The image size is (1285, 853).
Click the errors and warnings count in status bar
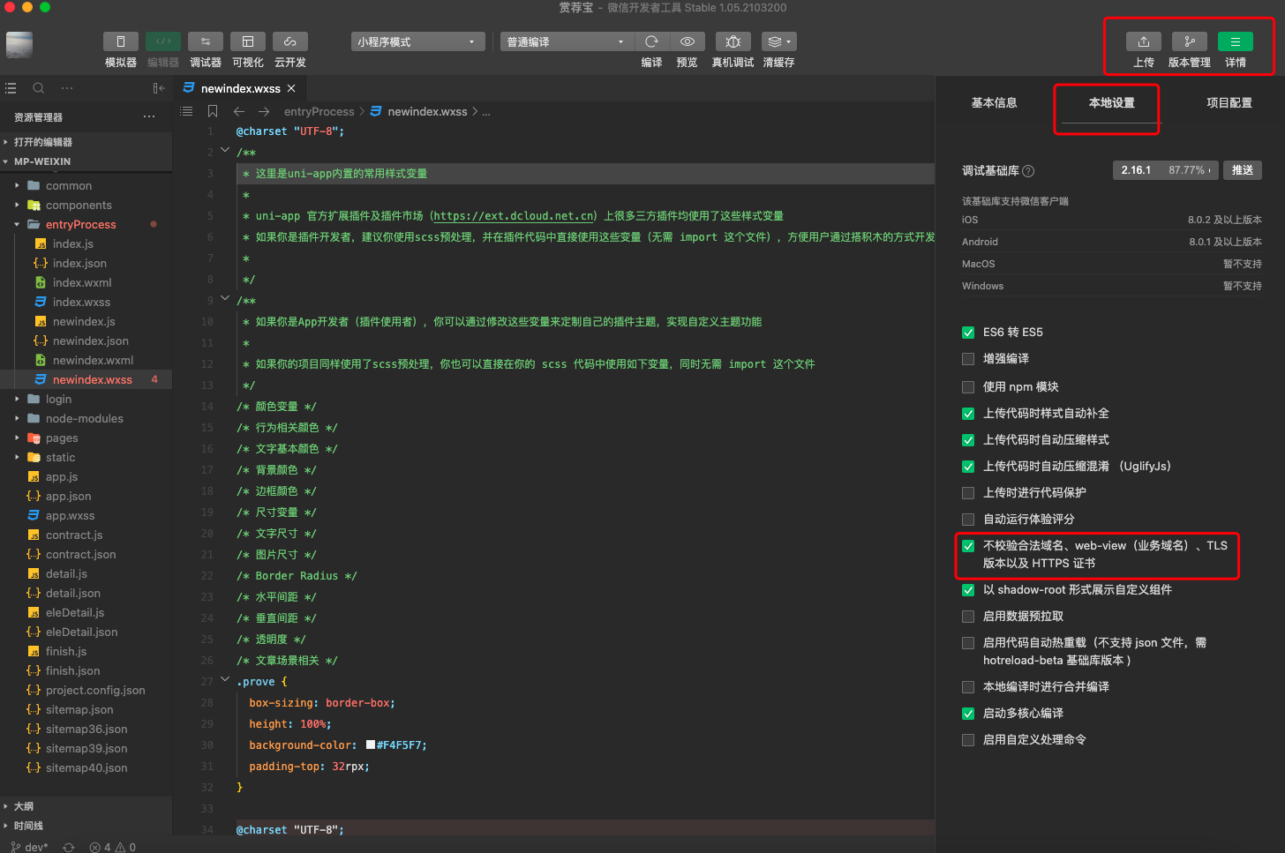(113, 847)
